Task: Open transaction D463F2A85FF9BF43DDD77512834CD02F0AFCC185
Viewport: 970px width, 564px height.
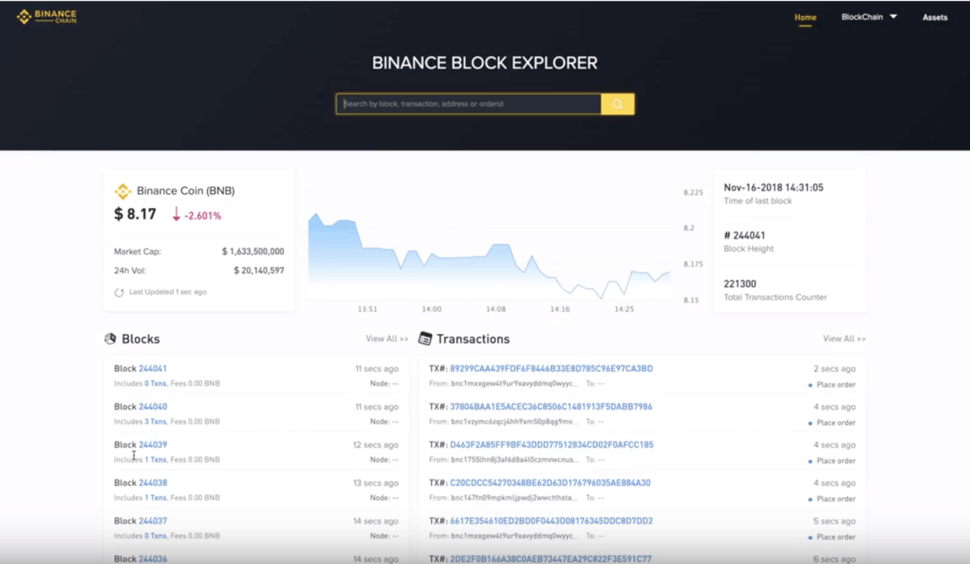Action: [552, 445]
